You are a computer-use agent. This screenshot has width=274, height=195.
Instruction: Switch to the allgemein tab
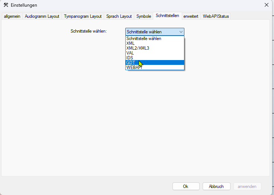pyautogui.click(x=12, y=16)
